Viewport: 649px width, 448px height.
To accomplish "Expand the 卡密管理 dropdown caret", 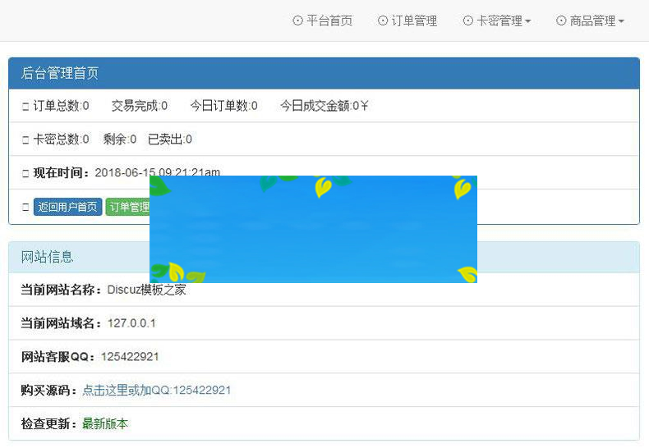I will click(x=527, y=22).
